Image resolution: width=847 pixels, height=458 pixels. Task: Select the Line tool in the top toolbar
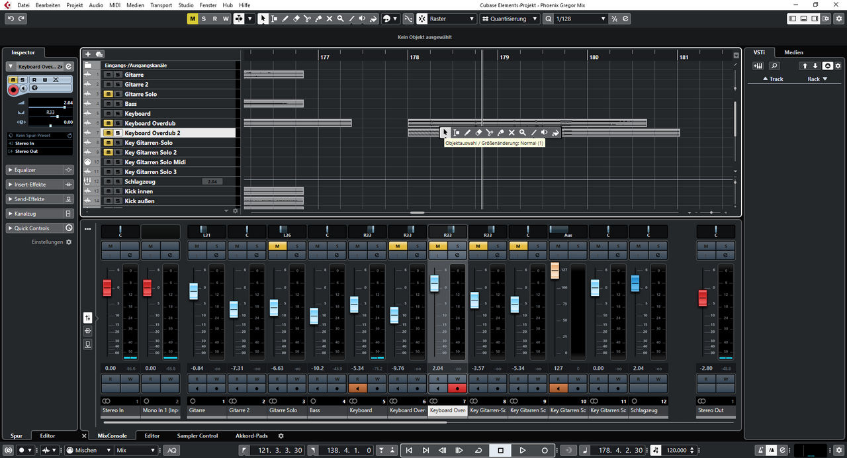point(351,19)
